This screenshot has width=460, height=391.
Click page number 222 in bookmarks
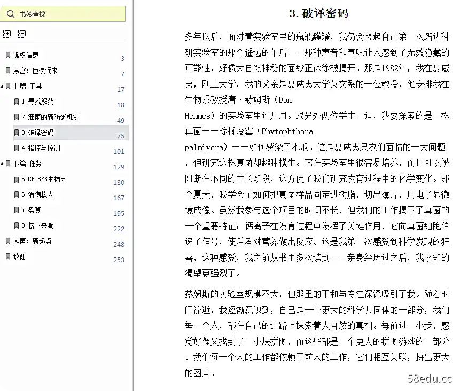[119, 229]
